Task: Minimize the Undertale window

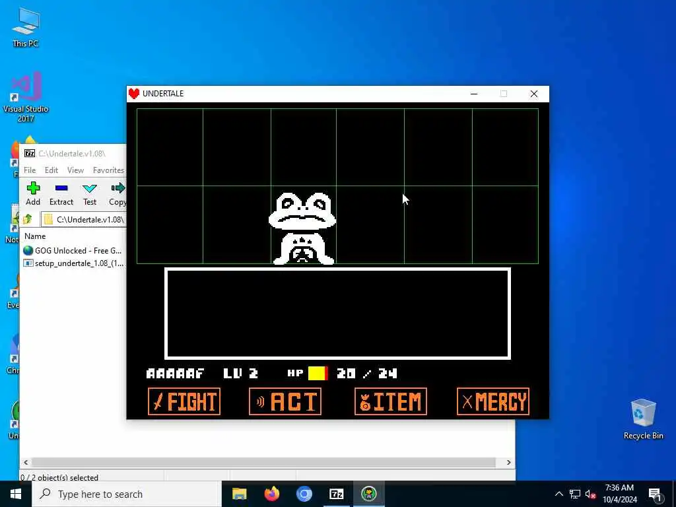Action: pos(474,94)
